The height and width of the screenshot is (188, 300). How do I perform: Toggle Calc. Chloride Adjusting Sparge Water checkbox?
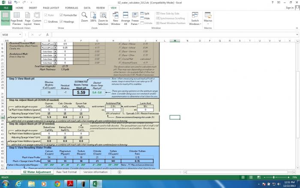point(65,113)
